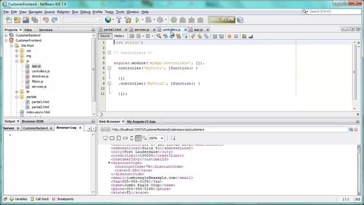Collapse the CustomerFrontend project node
Viewport: 364px width, 205px height.
(x=6, y=40)
